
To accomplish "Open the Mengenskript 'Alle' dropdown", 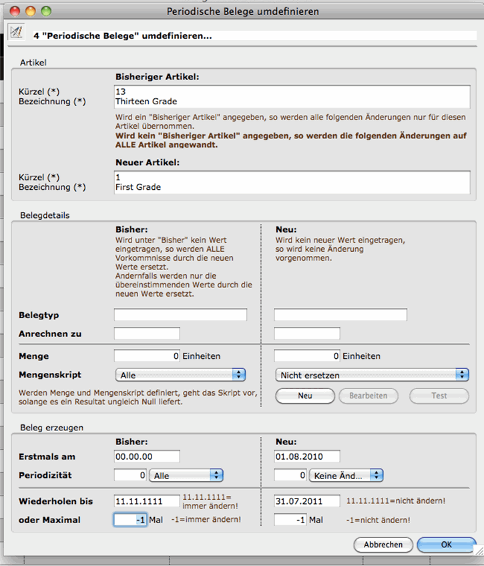I will pos(180,375).
